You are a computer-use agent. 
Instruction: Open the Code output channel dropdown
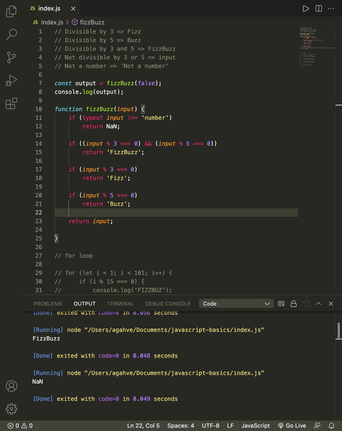(x=236, y=303)
